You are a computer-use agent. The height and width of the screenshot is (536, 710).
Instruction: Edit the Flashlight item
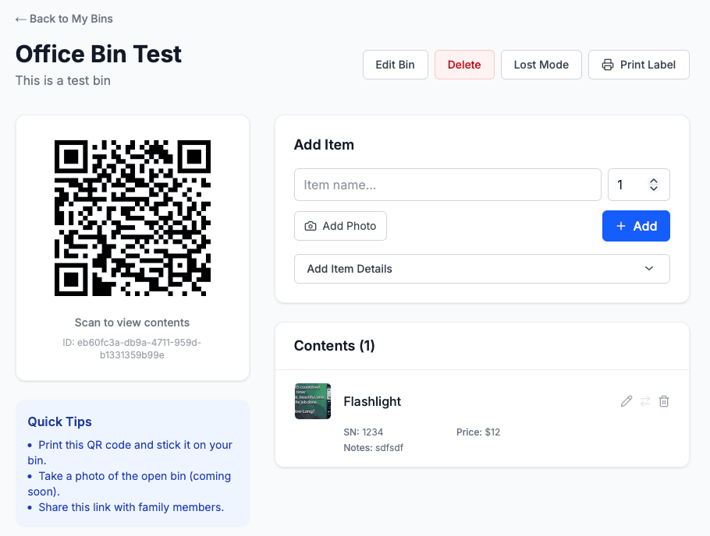tap(626, 401)
